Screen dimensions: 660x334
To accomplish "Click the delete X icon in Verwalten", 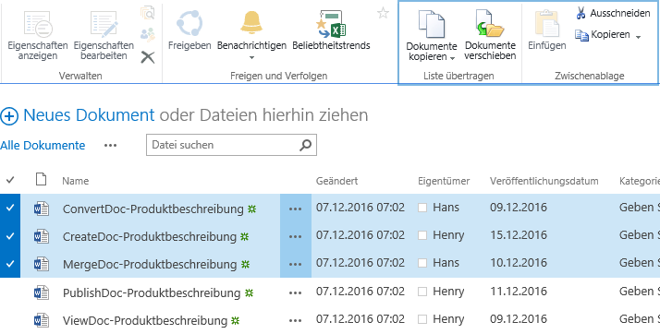I will click(x=148, y=57).
